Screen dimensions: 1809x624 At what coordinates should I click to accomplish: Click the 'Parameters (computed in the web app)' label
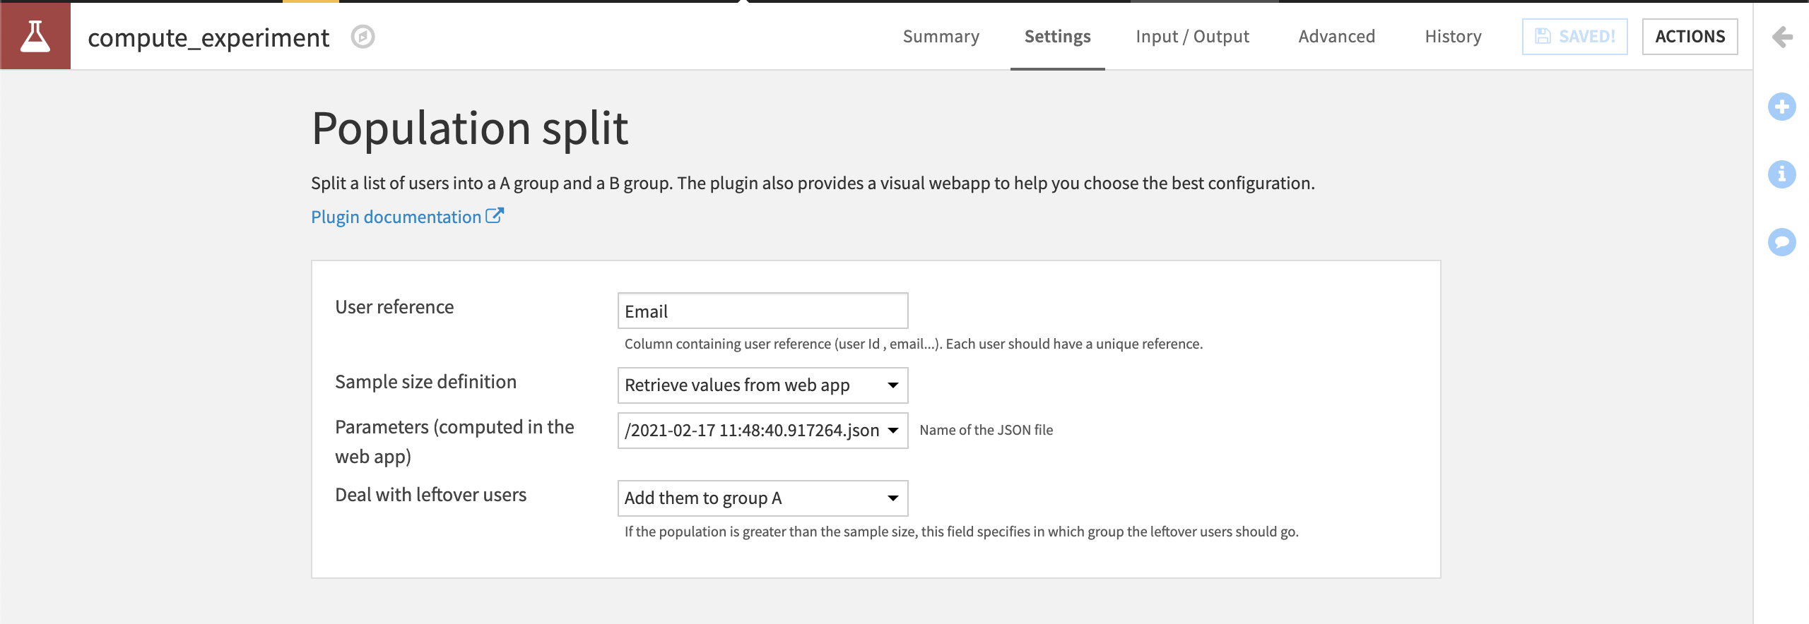(x=455, y=442)
